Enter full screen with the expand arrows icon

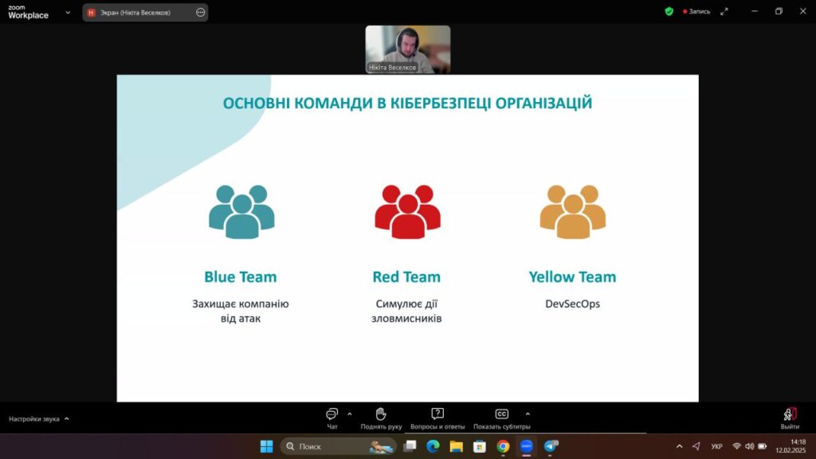(x=724, y=11)
